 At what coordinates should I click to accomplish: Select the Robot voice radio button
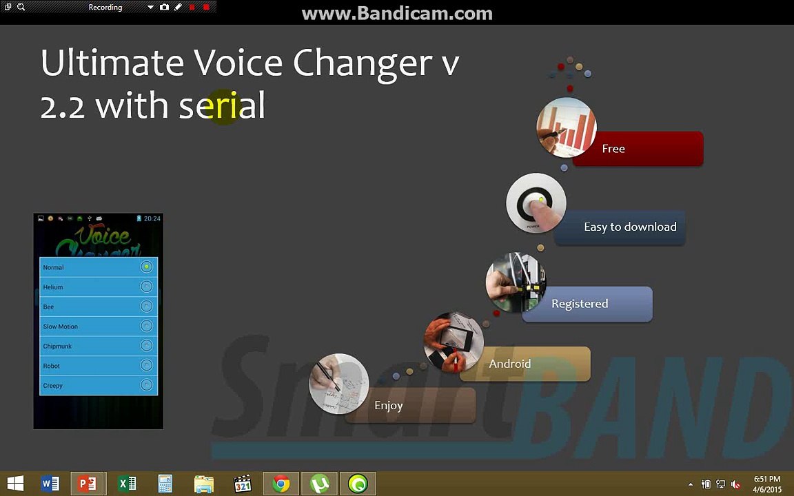[x=146, y=365]
